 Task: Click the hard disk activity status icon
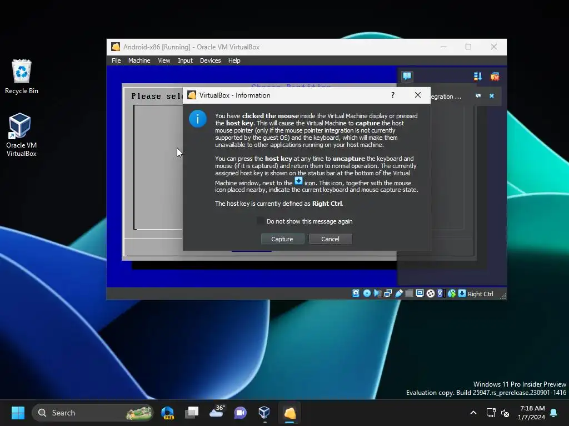tap(356, 293)
